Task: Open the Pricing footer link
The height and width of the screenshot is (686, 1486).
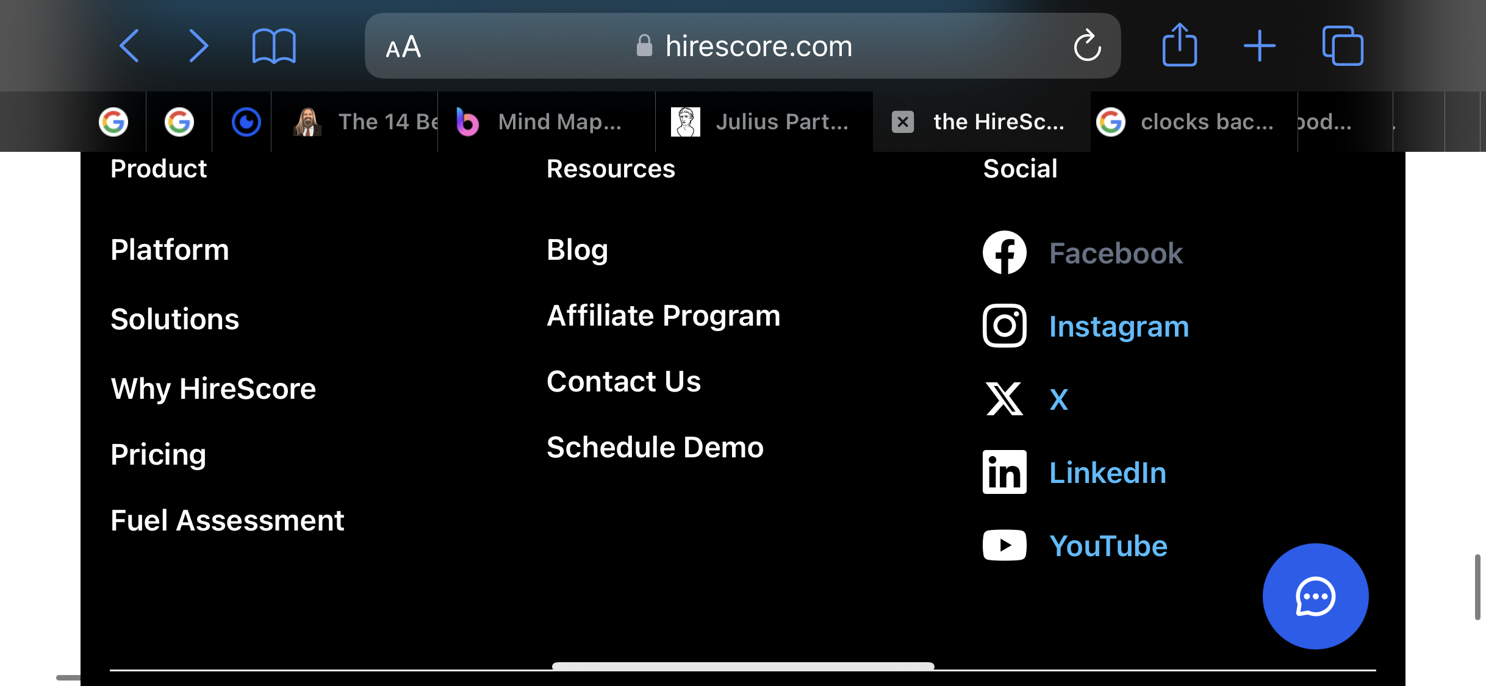Action: tap(158, 456)
